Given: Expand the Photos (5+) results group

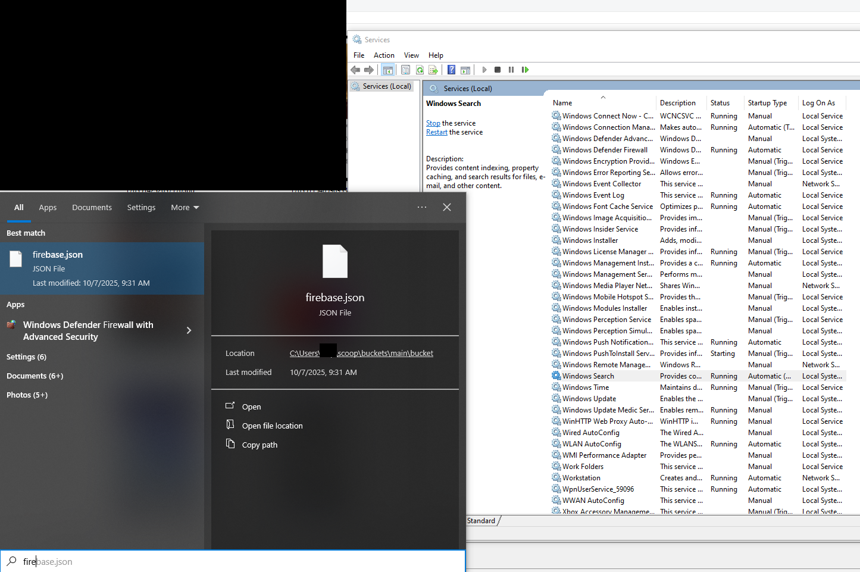Looking at the screenshot, I should [27, 395].
